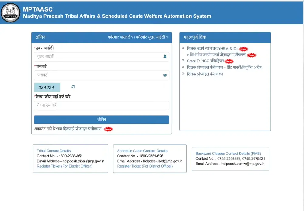Focus the यूज़र आईडी input field
304x211 pixels.
tap(102, 57)
